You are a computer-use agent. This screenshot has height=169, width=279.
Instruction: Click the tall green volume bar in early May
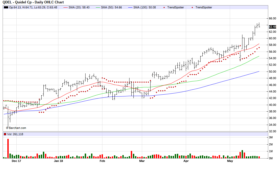coord(242,154)
